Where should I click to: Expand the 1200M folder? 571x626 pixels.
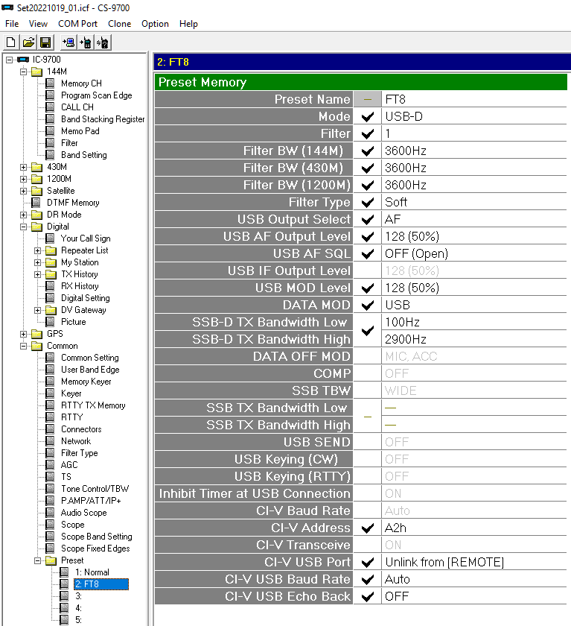[23, 180]
